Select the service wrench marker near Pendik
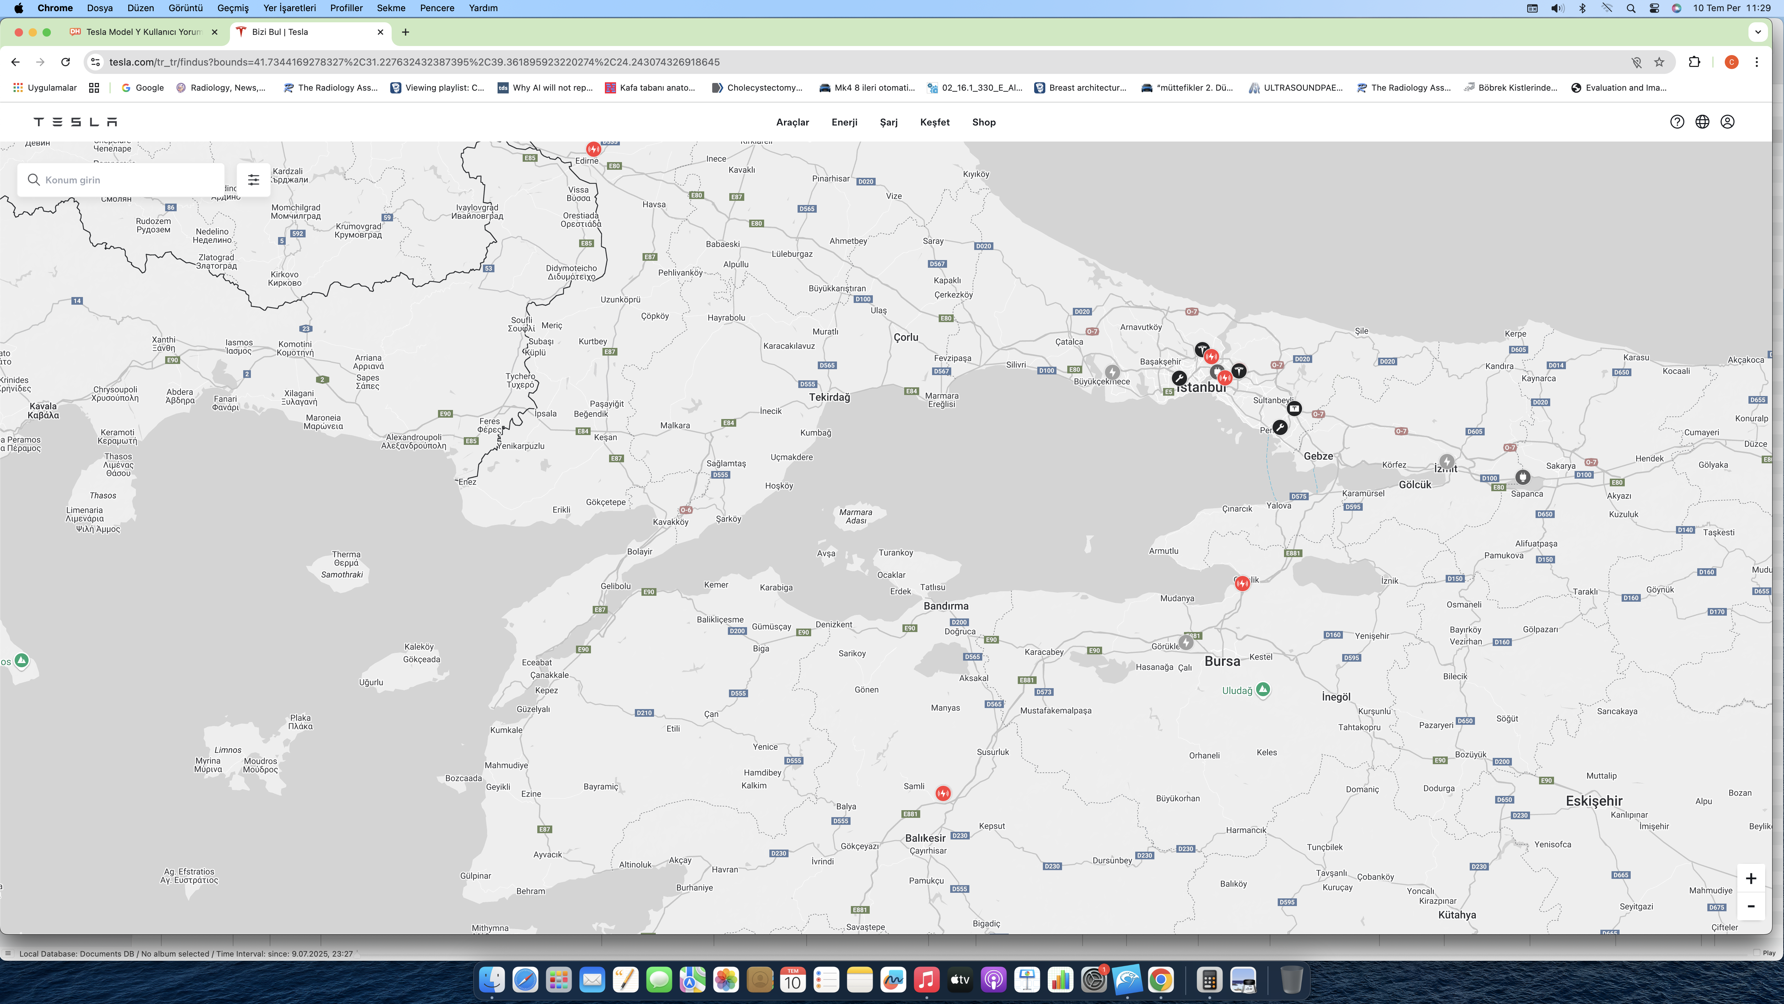1784x1004 pixels. [1280, 427]
